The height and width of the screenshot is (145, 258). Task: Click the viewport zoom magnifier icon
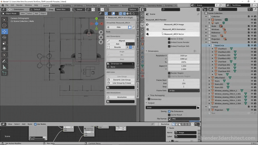pos(101,32)
